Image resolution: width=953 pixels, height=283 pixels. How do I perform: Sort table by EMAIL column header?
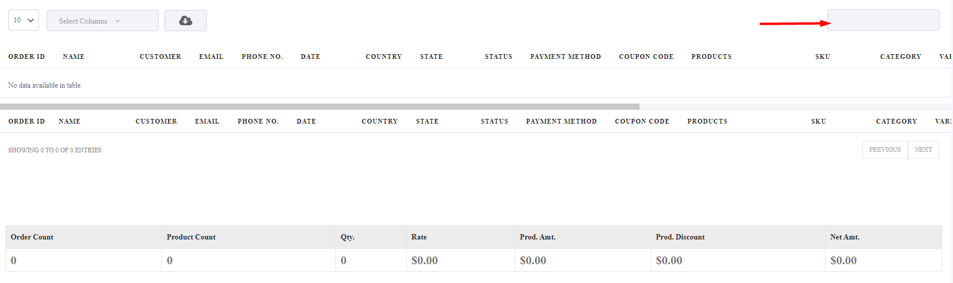pyautogui.click(x=211, y=56)
